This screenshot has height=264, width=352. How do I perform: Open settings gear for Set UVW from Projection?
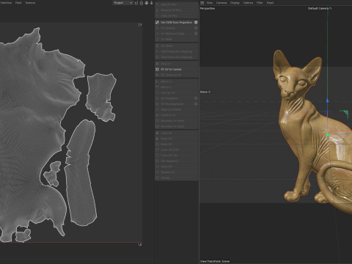pyautogui.click(x=196, y=22)
